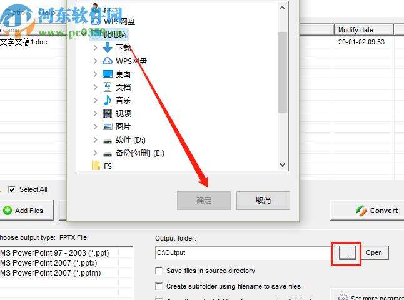404x300 pixels.
Task: Click the 取消 cancel button
Action: 263,201
